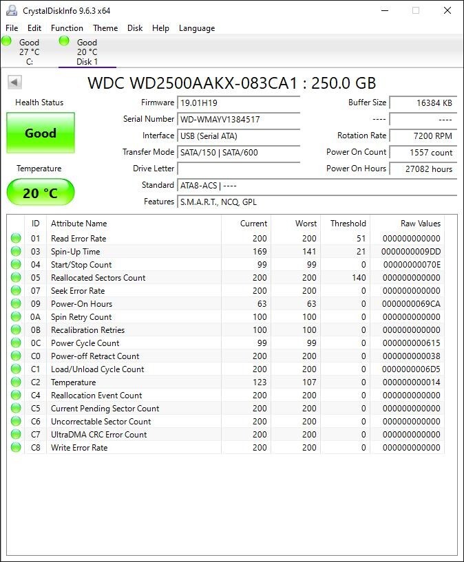Click status icon for Uncorrectable Sector Count row

point(16,421)
